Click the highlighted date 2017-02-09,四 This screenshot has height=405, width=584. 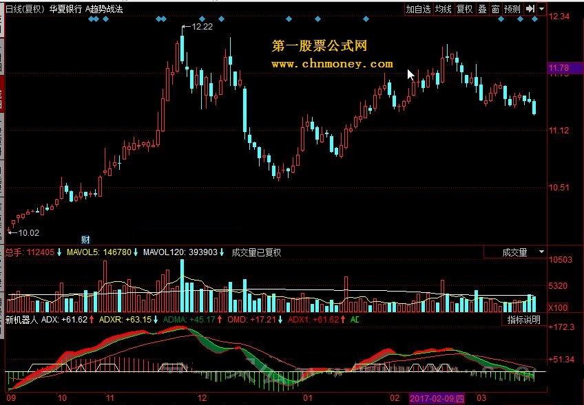(x=437, y=399)
